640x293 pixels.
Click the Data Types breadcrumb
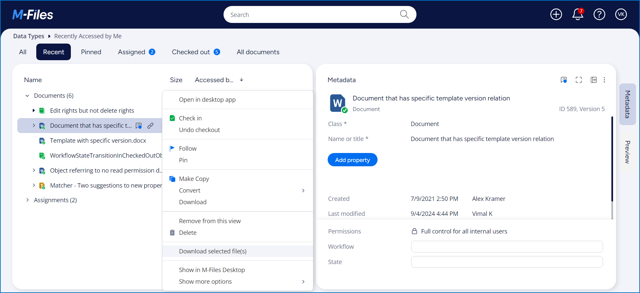29,36
